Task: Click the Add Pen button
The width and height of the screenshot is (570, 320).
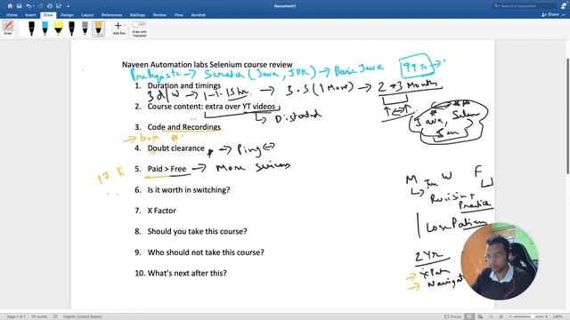Action: tap(118, 28)
